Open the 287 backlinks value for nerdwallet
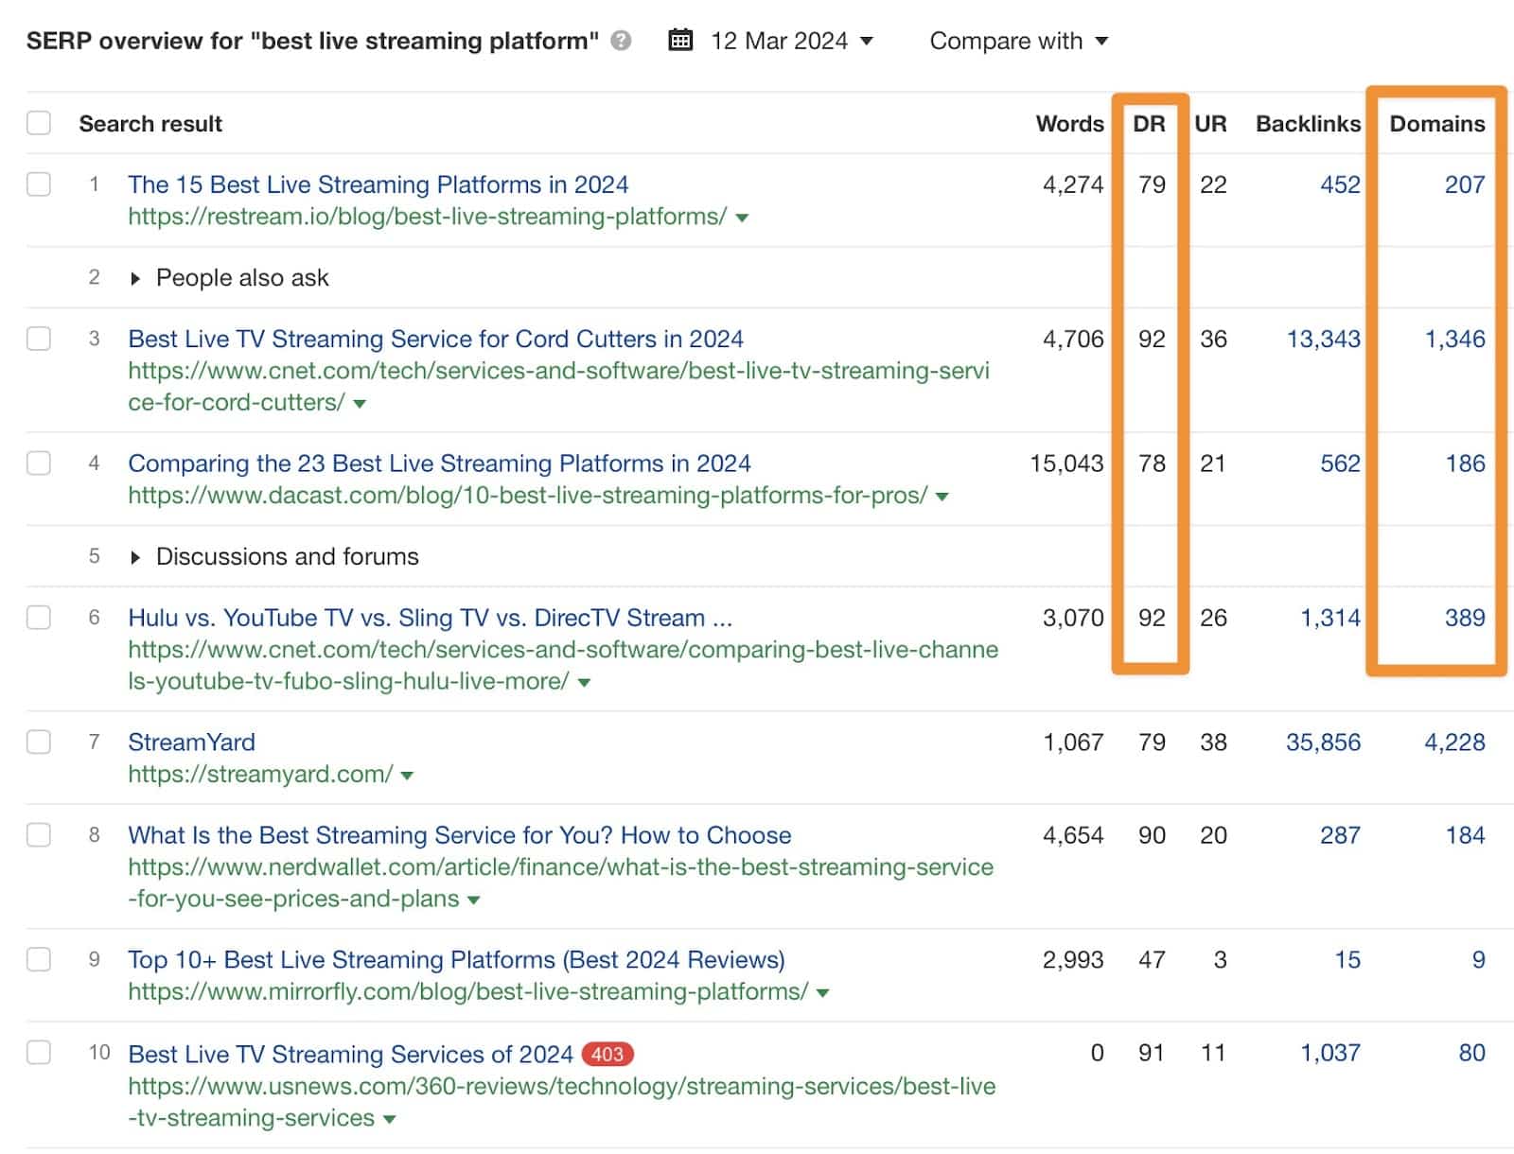Screen dimensions: 1514x1154 coord(1340,835)
